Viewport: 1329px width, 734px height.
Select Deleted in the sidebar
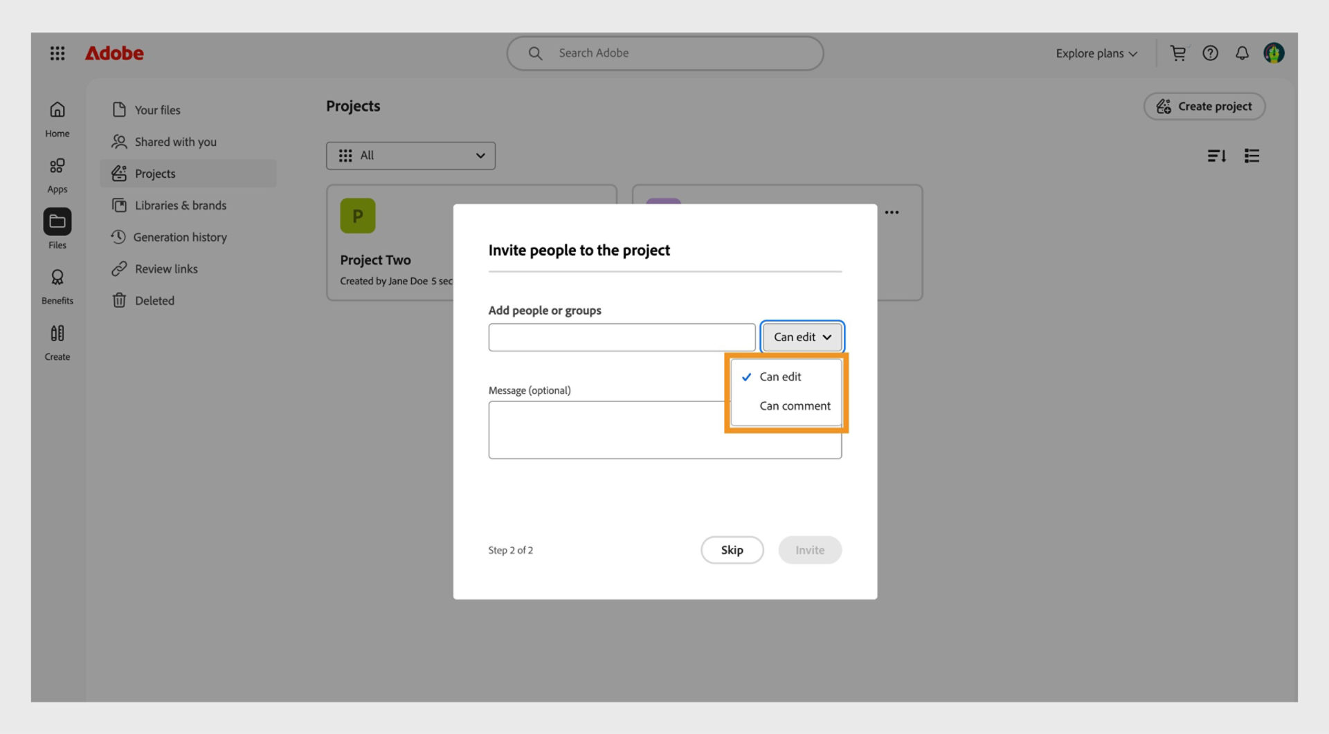[x=154, y=300]
